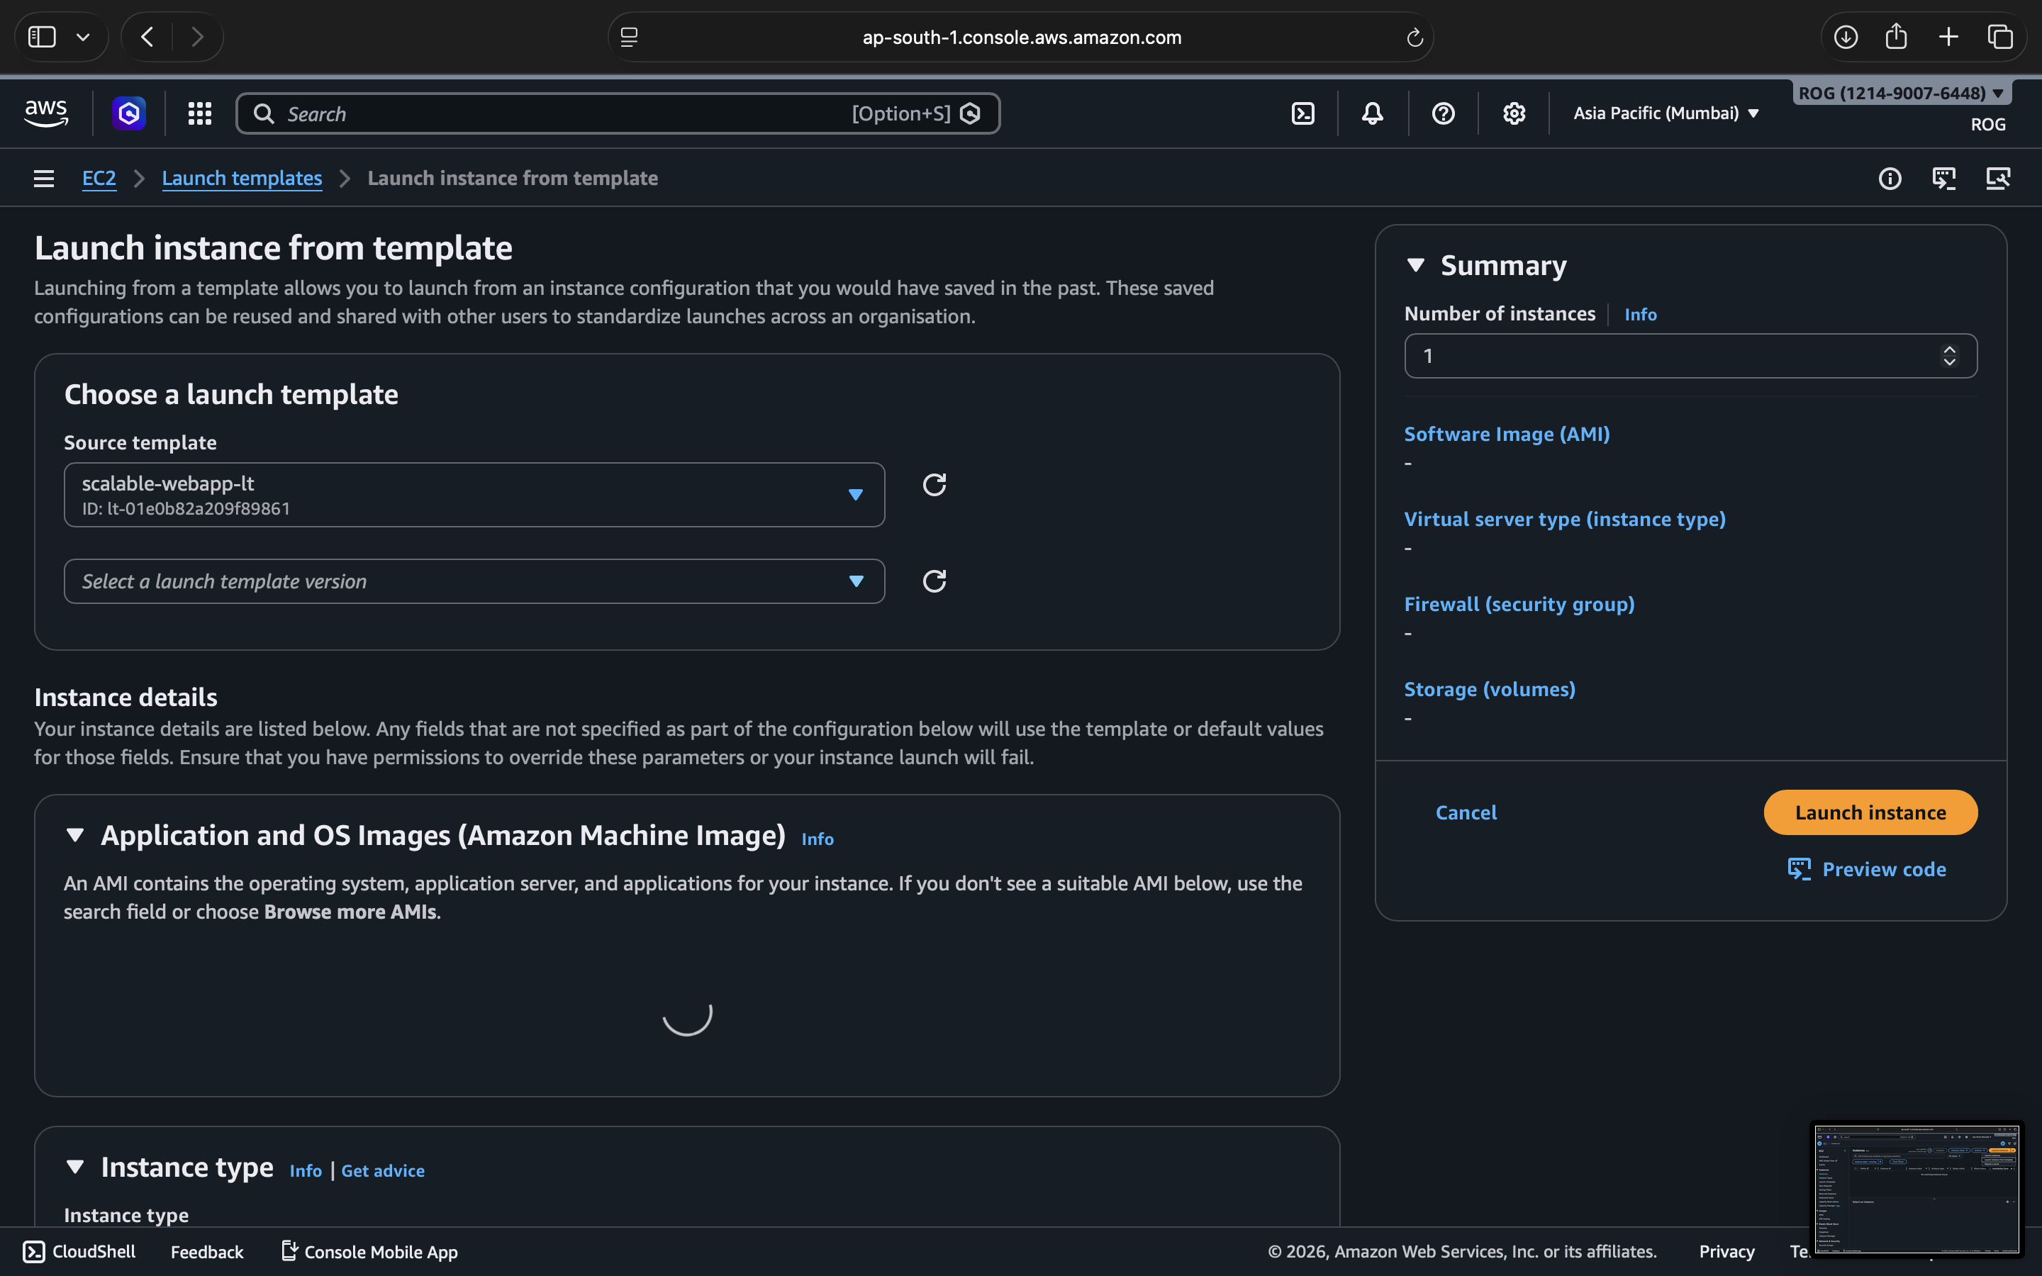Refresh the launch template version list
This screenshot has width=2042, height=1276.
click(x=934, y=581)
